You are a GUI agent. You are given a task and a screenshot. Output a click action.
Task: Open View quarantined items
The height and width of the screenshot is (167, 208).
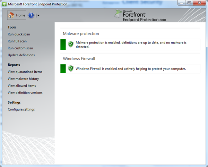pos(25,72)
